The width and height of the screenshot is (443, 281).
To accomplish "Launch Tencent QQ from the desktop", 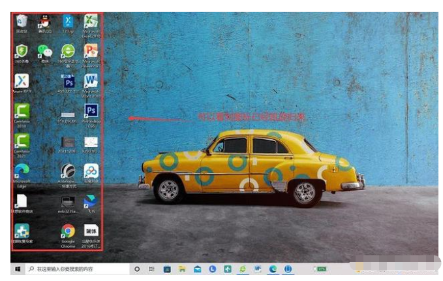I will click(x=44, y=22).
